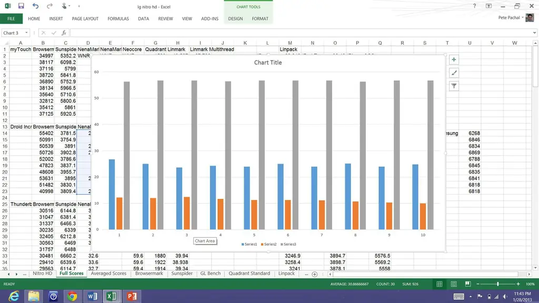Image resolution: width=539 pixels, height=303 pixels.
Task: Show more sheet tabs ellipsis on left
Action: pos(24,274)
